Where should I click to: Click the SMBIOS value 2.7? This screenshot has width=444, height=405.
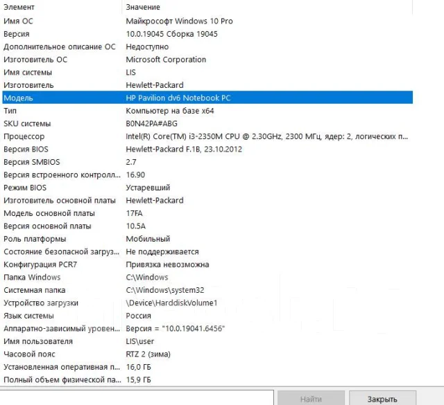click(x=131, y=162)
